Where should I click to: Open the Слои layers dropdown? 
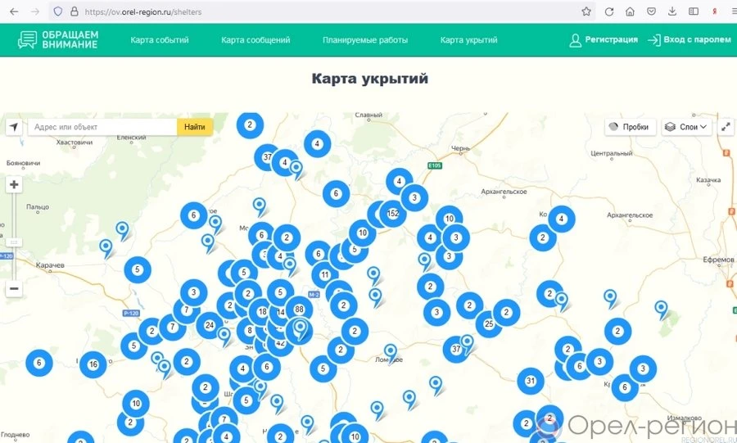coord(686,127)
